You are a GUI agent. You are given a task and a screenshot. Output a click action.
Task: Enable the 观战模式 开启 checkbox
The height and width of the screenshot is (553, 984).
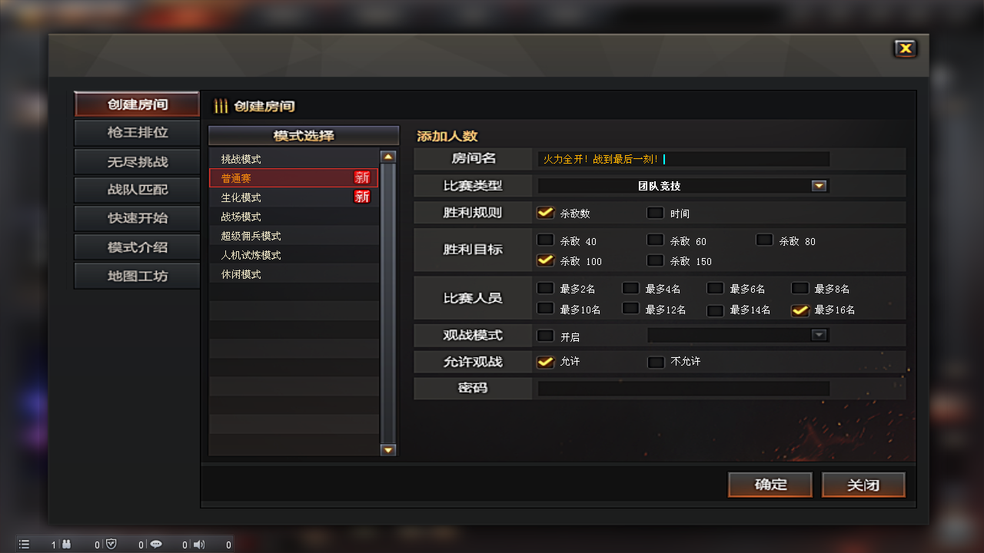[x=545, y=336]
